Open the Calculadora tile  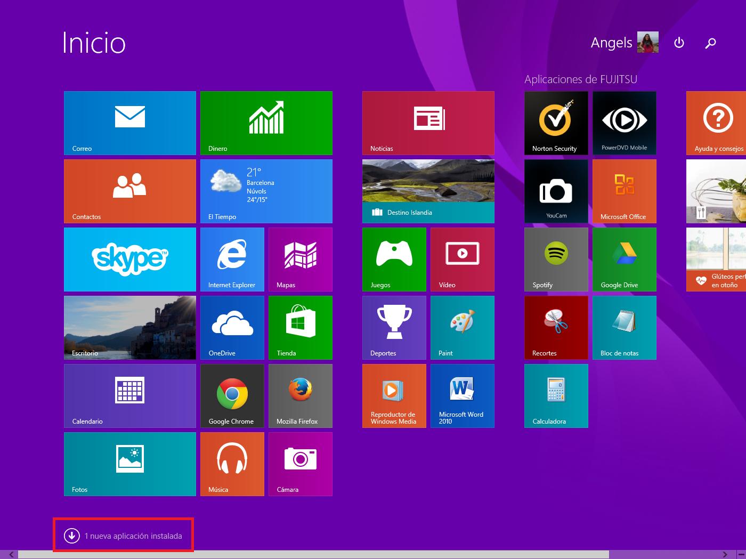pos(556,395)
